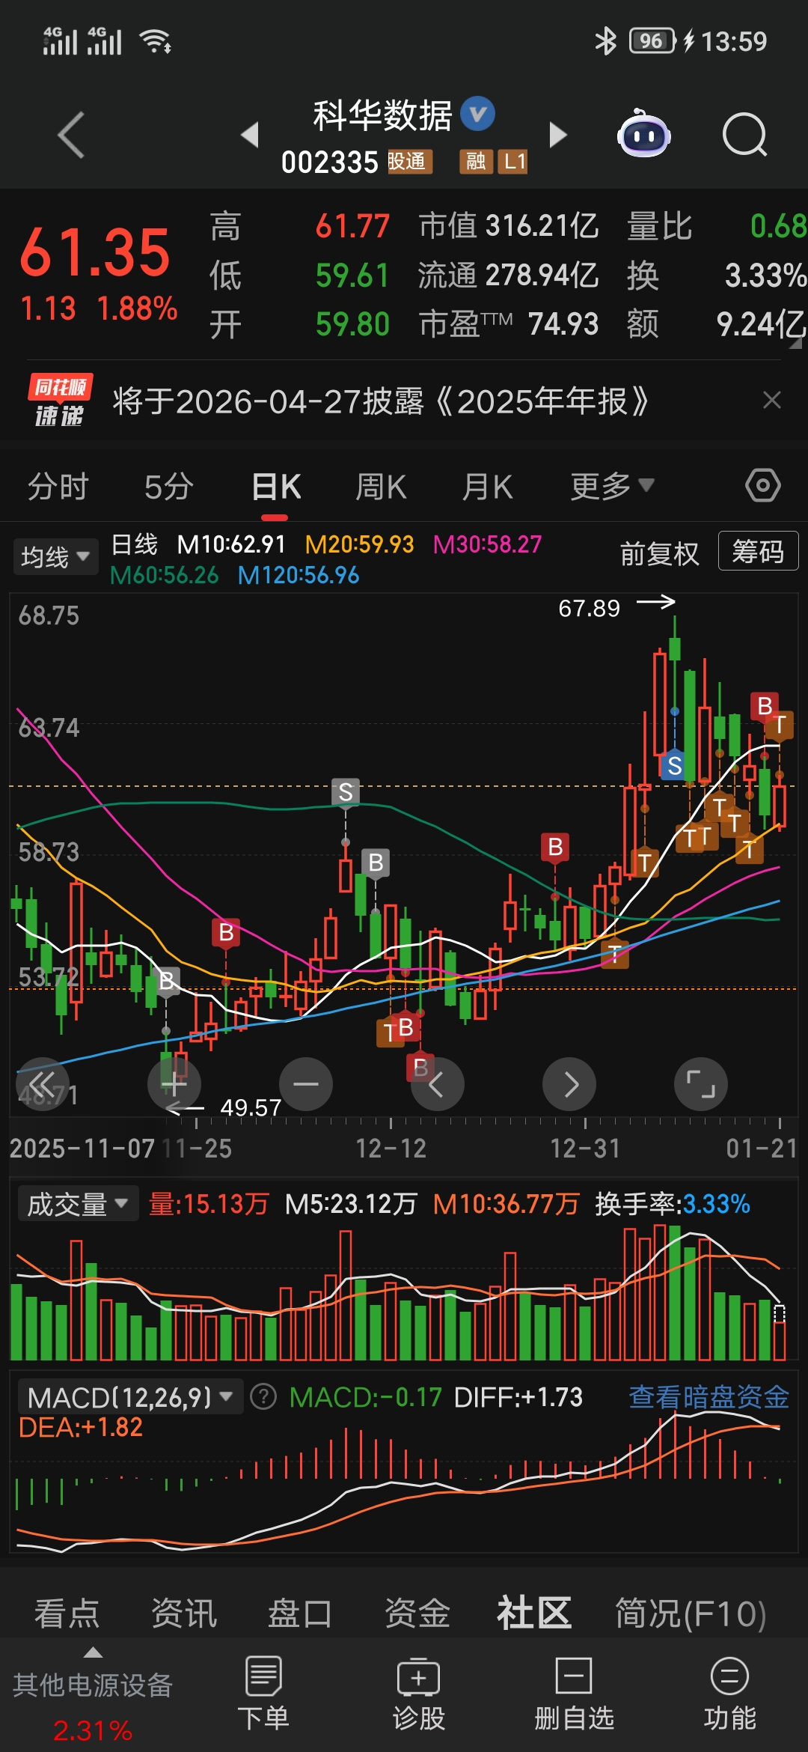
Task: Tap the 49.57 low price label
Action: [251, 1107]
